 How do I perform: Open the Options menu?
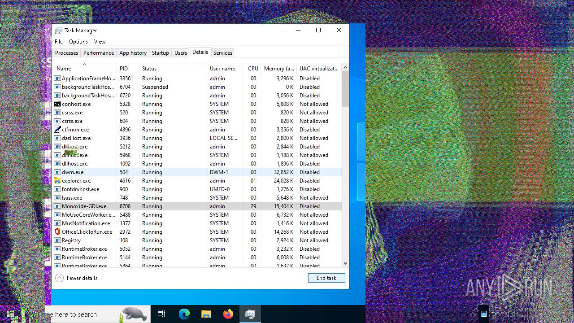(78, 42)
